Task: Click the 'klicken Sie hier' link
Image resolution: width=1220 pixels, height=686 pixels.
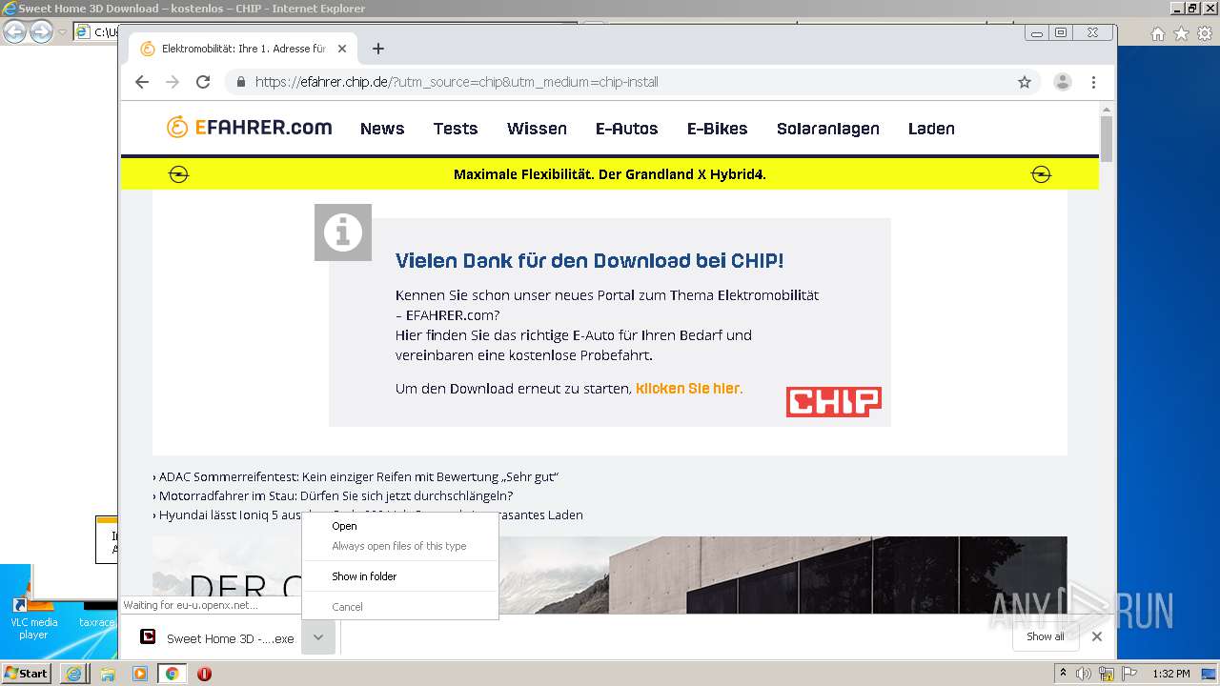Action: pos(688,389)
